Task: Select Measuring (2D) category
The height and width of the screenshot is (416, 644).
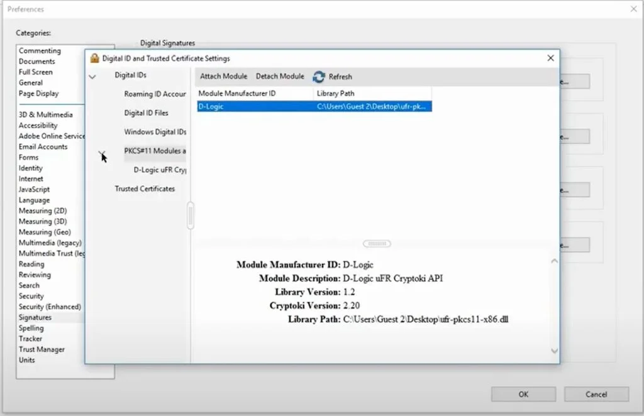Action: 43,211
